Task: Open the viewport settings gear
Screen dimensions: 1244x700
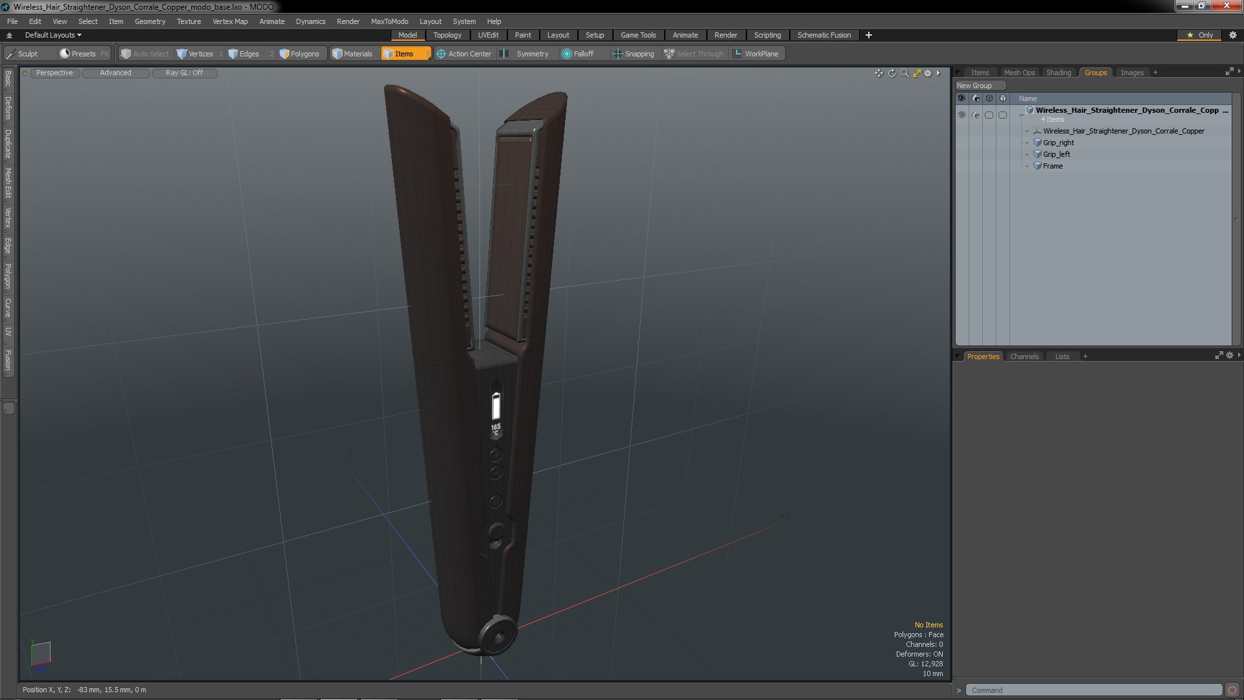Action: (x=928, y=73)
